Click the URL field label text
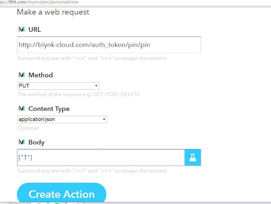Viewport: 271px width, 204px height. [35, 29]
